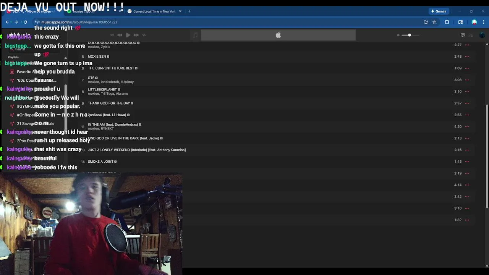Go forward with the browser forward arrow
This screenshot has height=275, width=489.
point(16,22)
